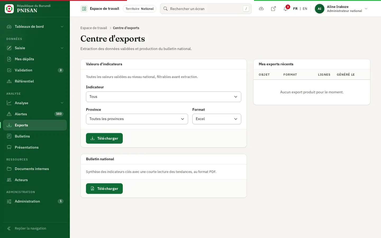Click the search magnifier icon
The image size is (381, 238).
pyautogui.click(x=165, y=9)
